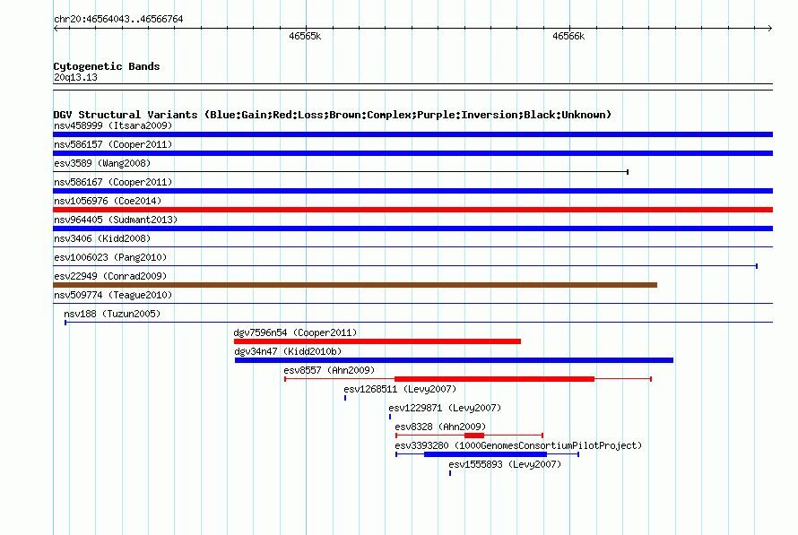Select the nsv586167 (Cooper2011) label

(x=113, y=182)
